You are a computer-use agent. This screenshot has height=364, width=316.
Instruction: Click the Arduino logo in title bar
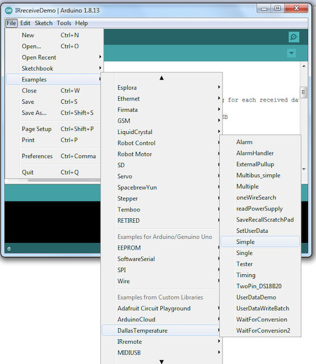tap(9, 11)
